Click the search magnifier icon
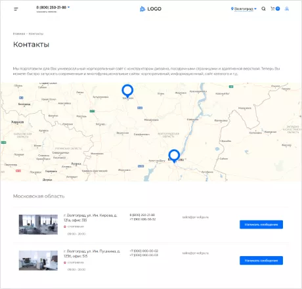The image size is (302, 289). 263,9
